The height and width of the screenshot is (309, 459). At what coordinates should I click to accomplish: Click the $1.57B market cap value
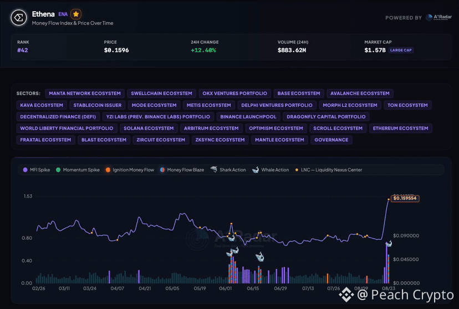click(375, 50)
